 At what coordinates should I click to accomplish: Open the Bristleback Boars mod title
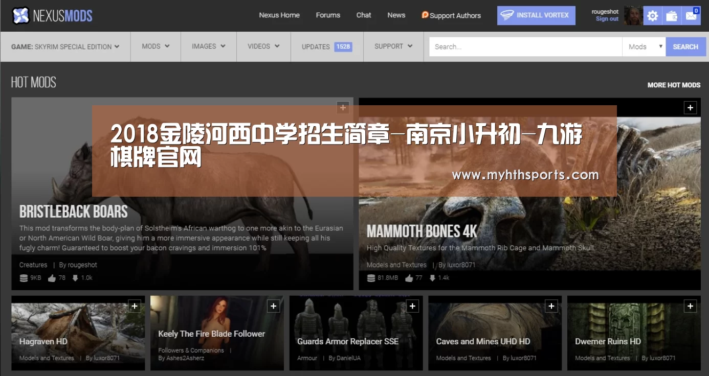pyautogui.click(x=74, y=212)
